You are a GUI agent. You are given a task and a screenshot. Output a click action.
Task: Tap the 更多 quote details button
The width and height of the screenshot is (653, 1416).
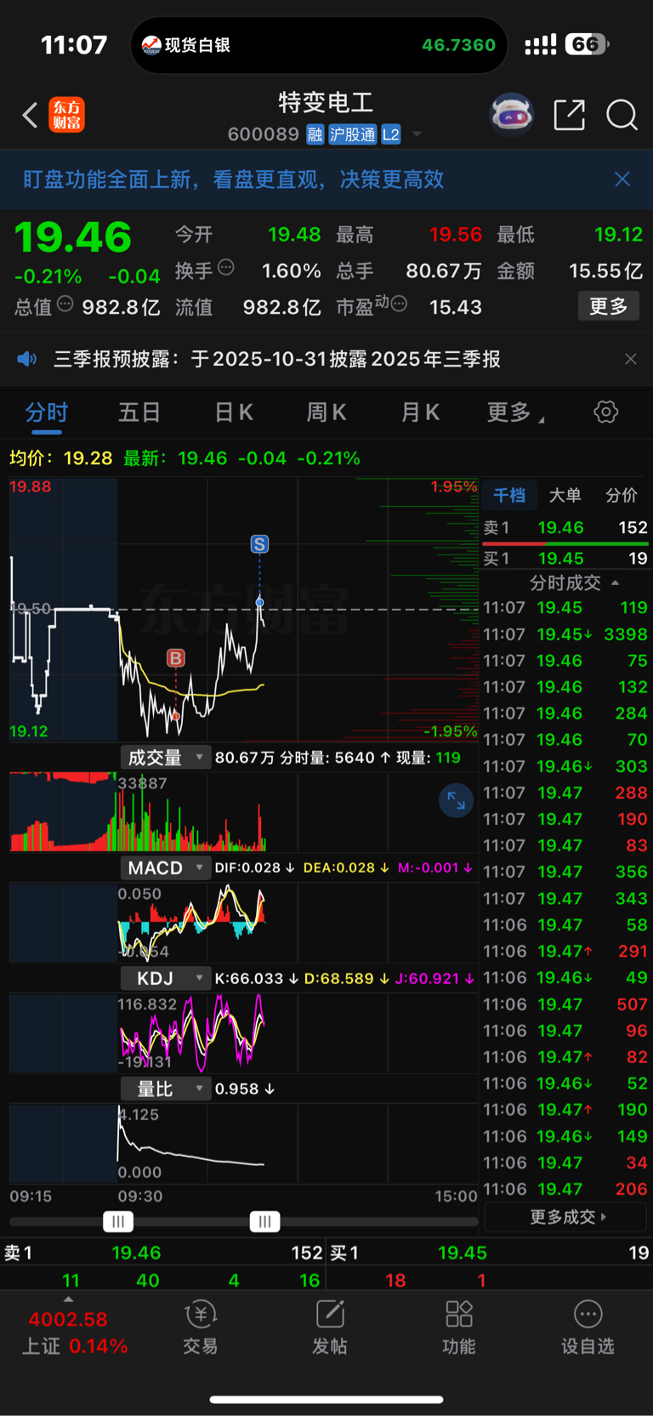(608, 306)
